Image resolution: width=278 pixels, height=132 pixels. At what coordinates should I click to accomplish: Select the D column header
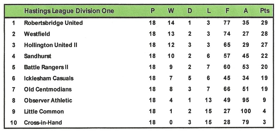[190, 11]
